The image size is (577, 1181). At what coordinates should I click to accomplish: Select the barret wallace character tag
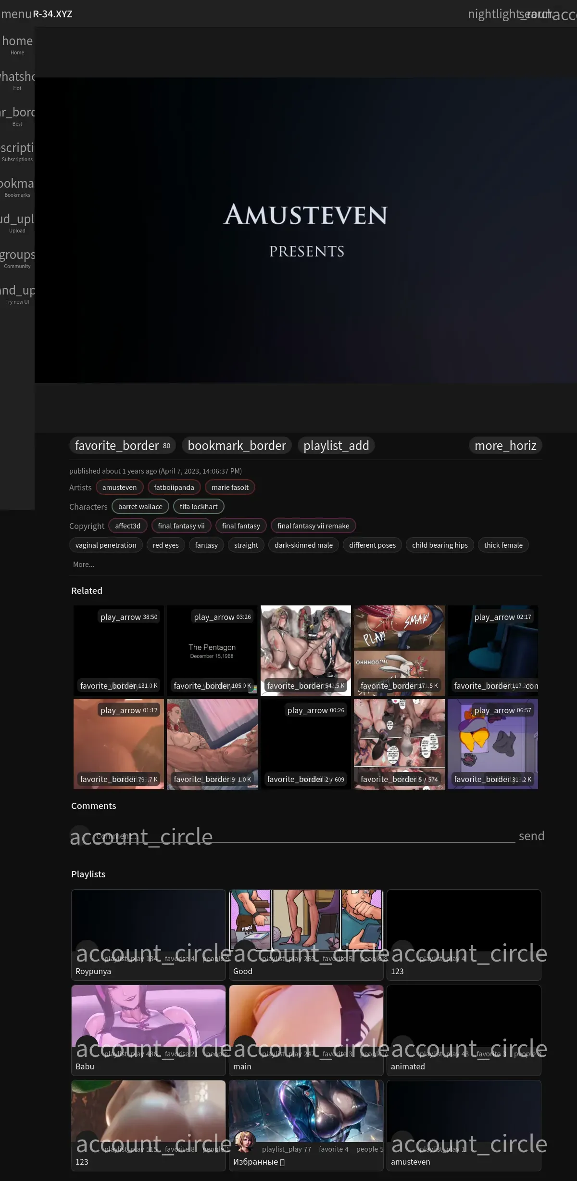(140, 507)
